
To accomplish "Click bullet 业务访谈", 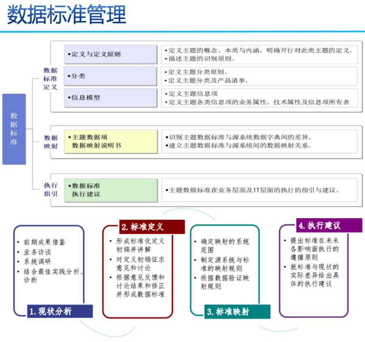I will 37,252.
